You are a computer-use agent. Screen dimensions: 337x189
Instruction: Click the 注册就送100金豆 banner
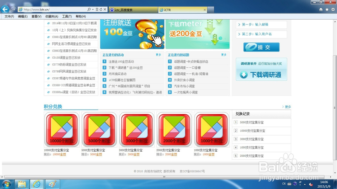pyautogui.click(x=132, y=34)
